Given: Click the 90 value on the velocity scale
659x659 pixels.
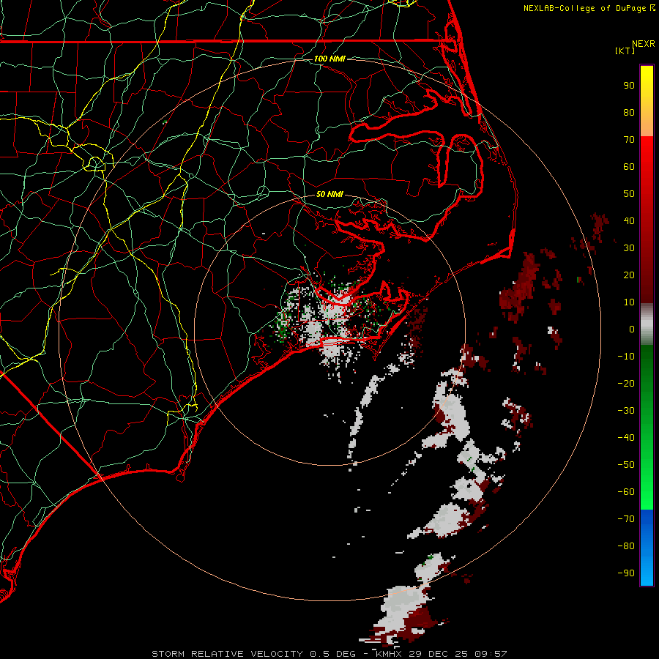Looking at the screenshot, I should click(x=629, y=86).
